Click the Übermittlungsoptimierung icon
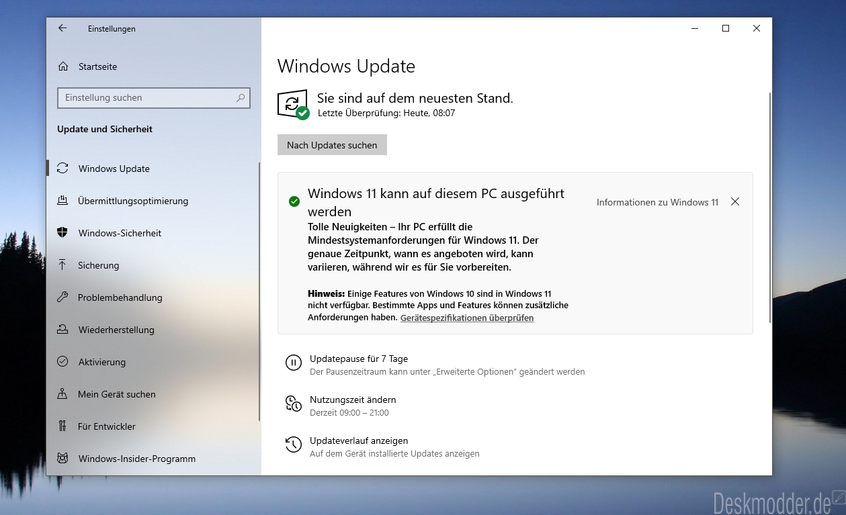Image resolution: width=846 pixels, height=515 pixels. tap(62, 201)
